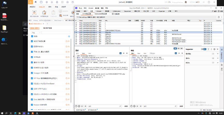Switch request view to Hex tab

pos(90,53)
